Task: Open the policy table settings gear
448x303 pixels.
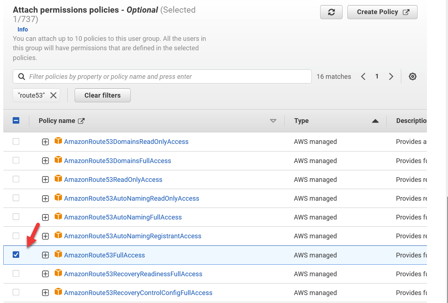Action: [x=413, y=77]
